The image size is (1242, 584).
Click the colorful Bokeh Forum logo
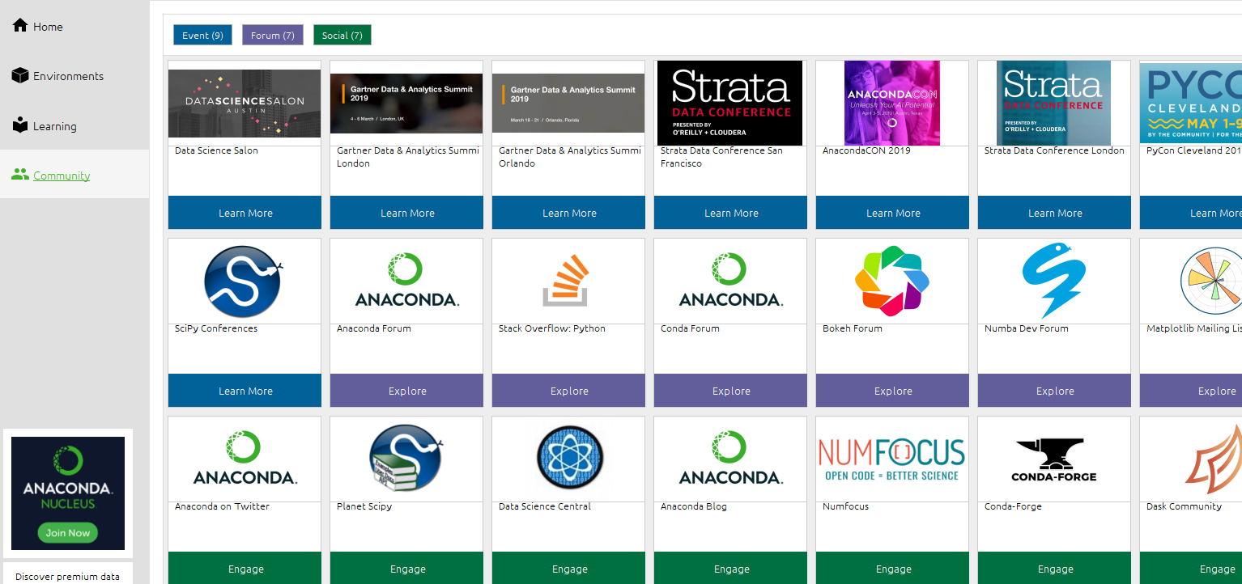click(x=892, y=281)
